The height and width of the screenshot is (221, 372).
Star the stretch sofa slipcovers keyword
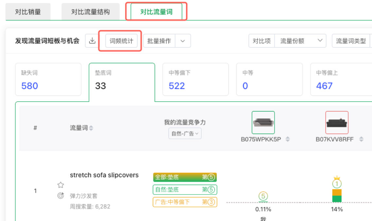pos(61,185)
